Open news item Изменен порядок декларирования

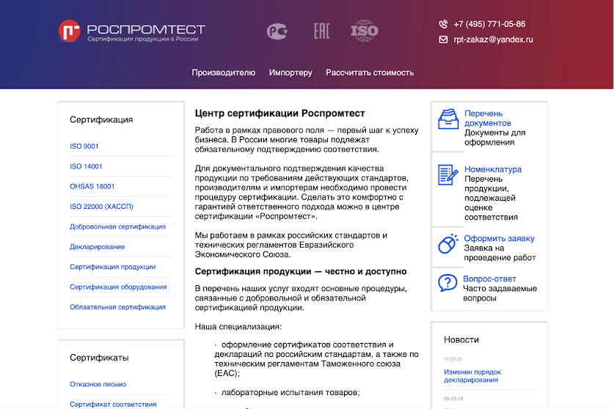(472, 376)
